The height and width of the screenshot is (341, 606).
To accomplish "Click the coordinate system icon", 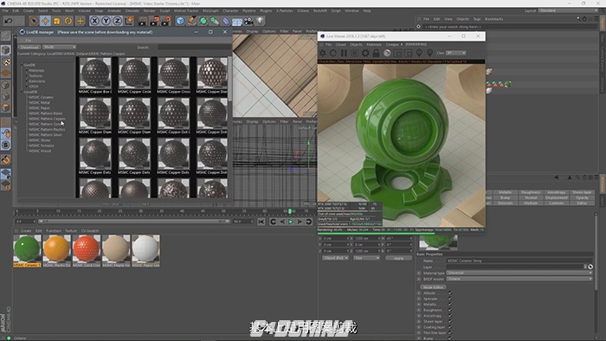I will pyautogui.click(x=129, y=21).
